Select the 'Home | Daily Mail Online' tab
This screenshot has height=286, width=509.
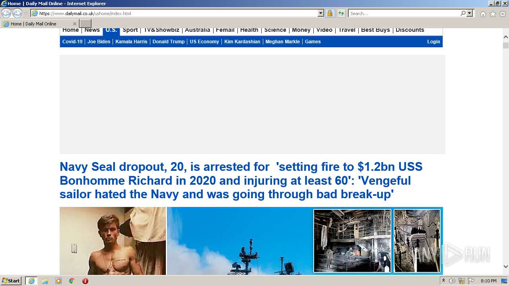click(x=39, y=24)
